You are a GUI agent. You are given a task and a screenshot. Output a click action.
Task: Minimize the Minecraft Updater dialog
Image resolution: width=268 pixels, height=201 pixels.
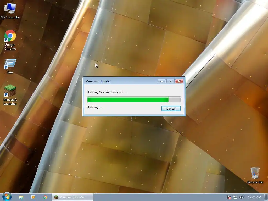[162, 81]
